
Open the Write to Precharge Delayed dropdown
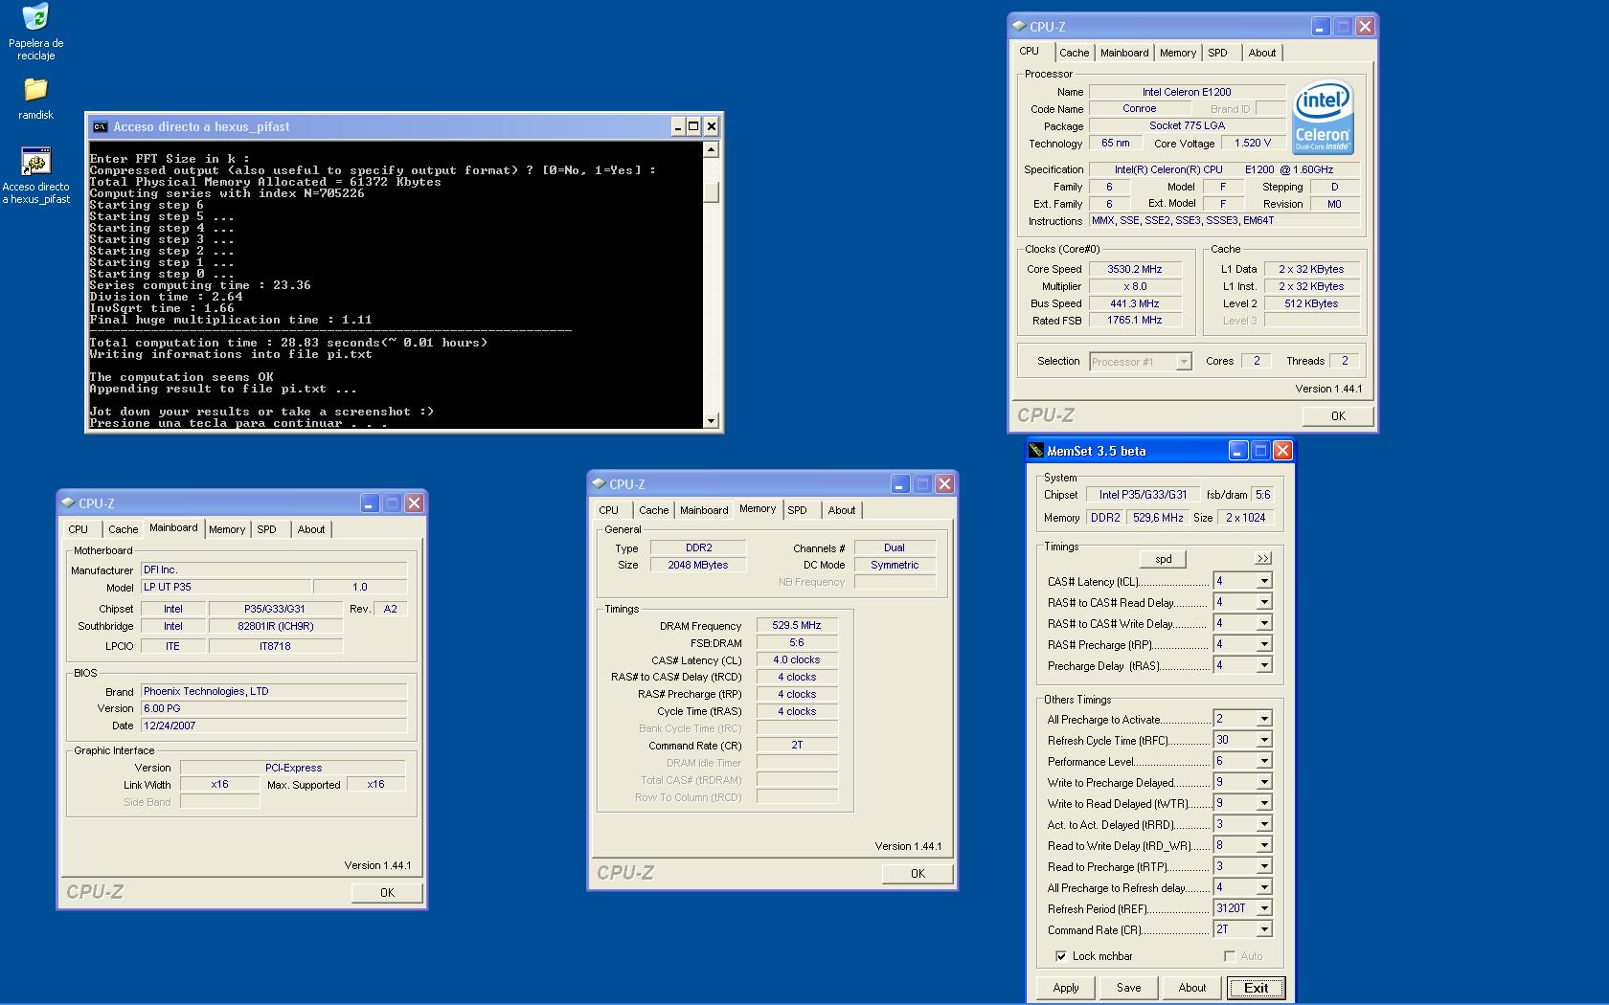[x=1263, y=782]
